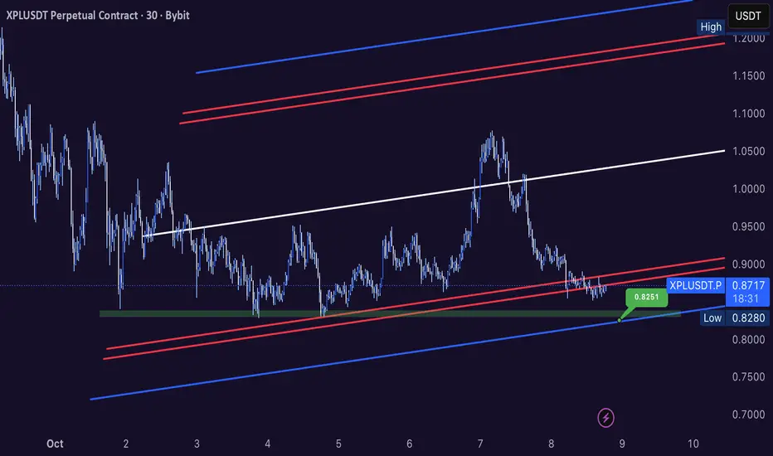Click date 10 on the time axis
This screenshot has height=456, width=773.
click(x=693, y=444)
